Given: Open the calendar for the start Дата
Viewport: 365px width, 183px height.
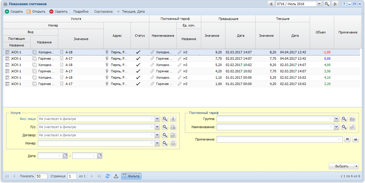Looking at the screenshot, I should pyautogui.click(x=65, y=156).
